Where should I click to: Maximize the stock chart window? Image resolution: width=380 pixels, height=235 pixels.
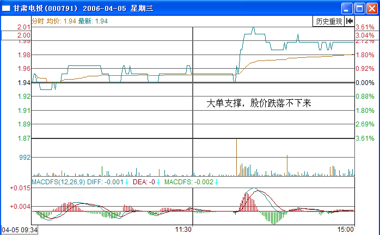coord(359,9)
